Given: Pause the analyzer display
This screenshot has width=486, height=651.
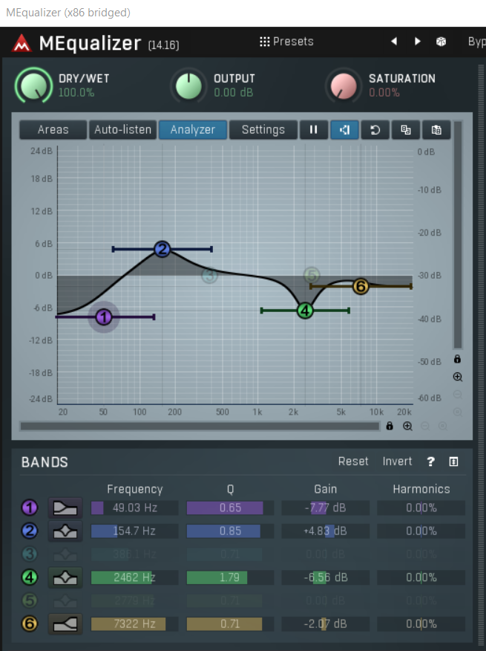Looking at the screenshot, I should coord(314,129).
